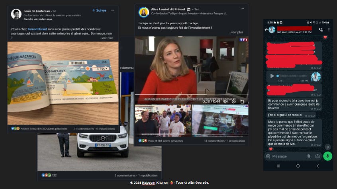Open the 132 reactions on the Volvo post
This screenshot has width=337, height=189.
coord(49,175)
